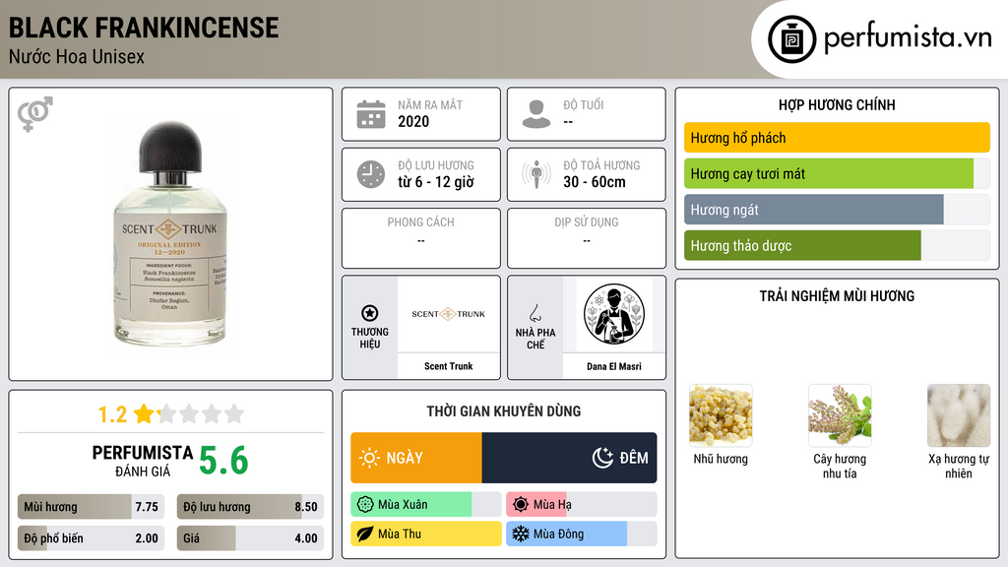This screenshot has height=567, width=1008.
Task: Click the HỢP HƯƠNG CHÍNH heading
Action: coord(837,104)
